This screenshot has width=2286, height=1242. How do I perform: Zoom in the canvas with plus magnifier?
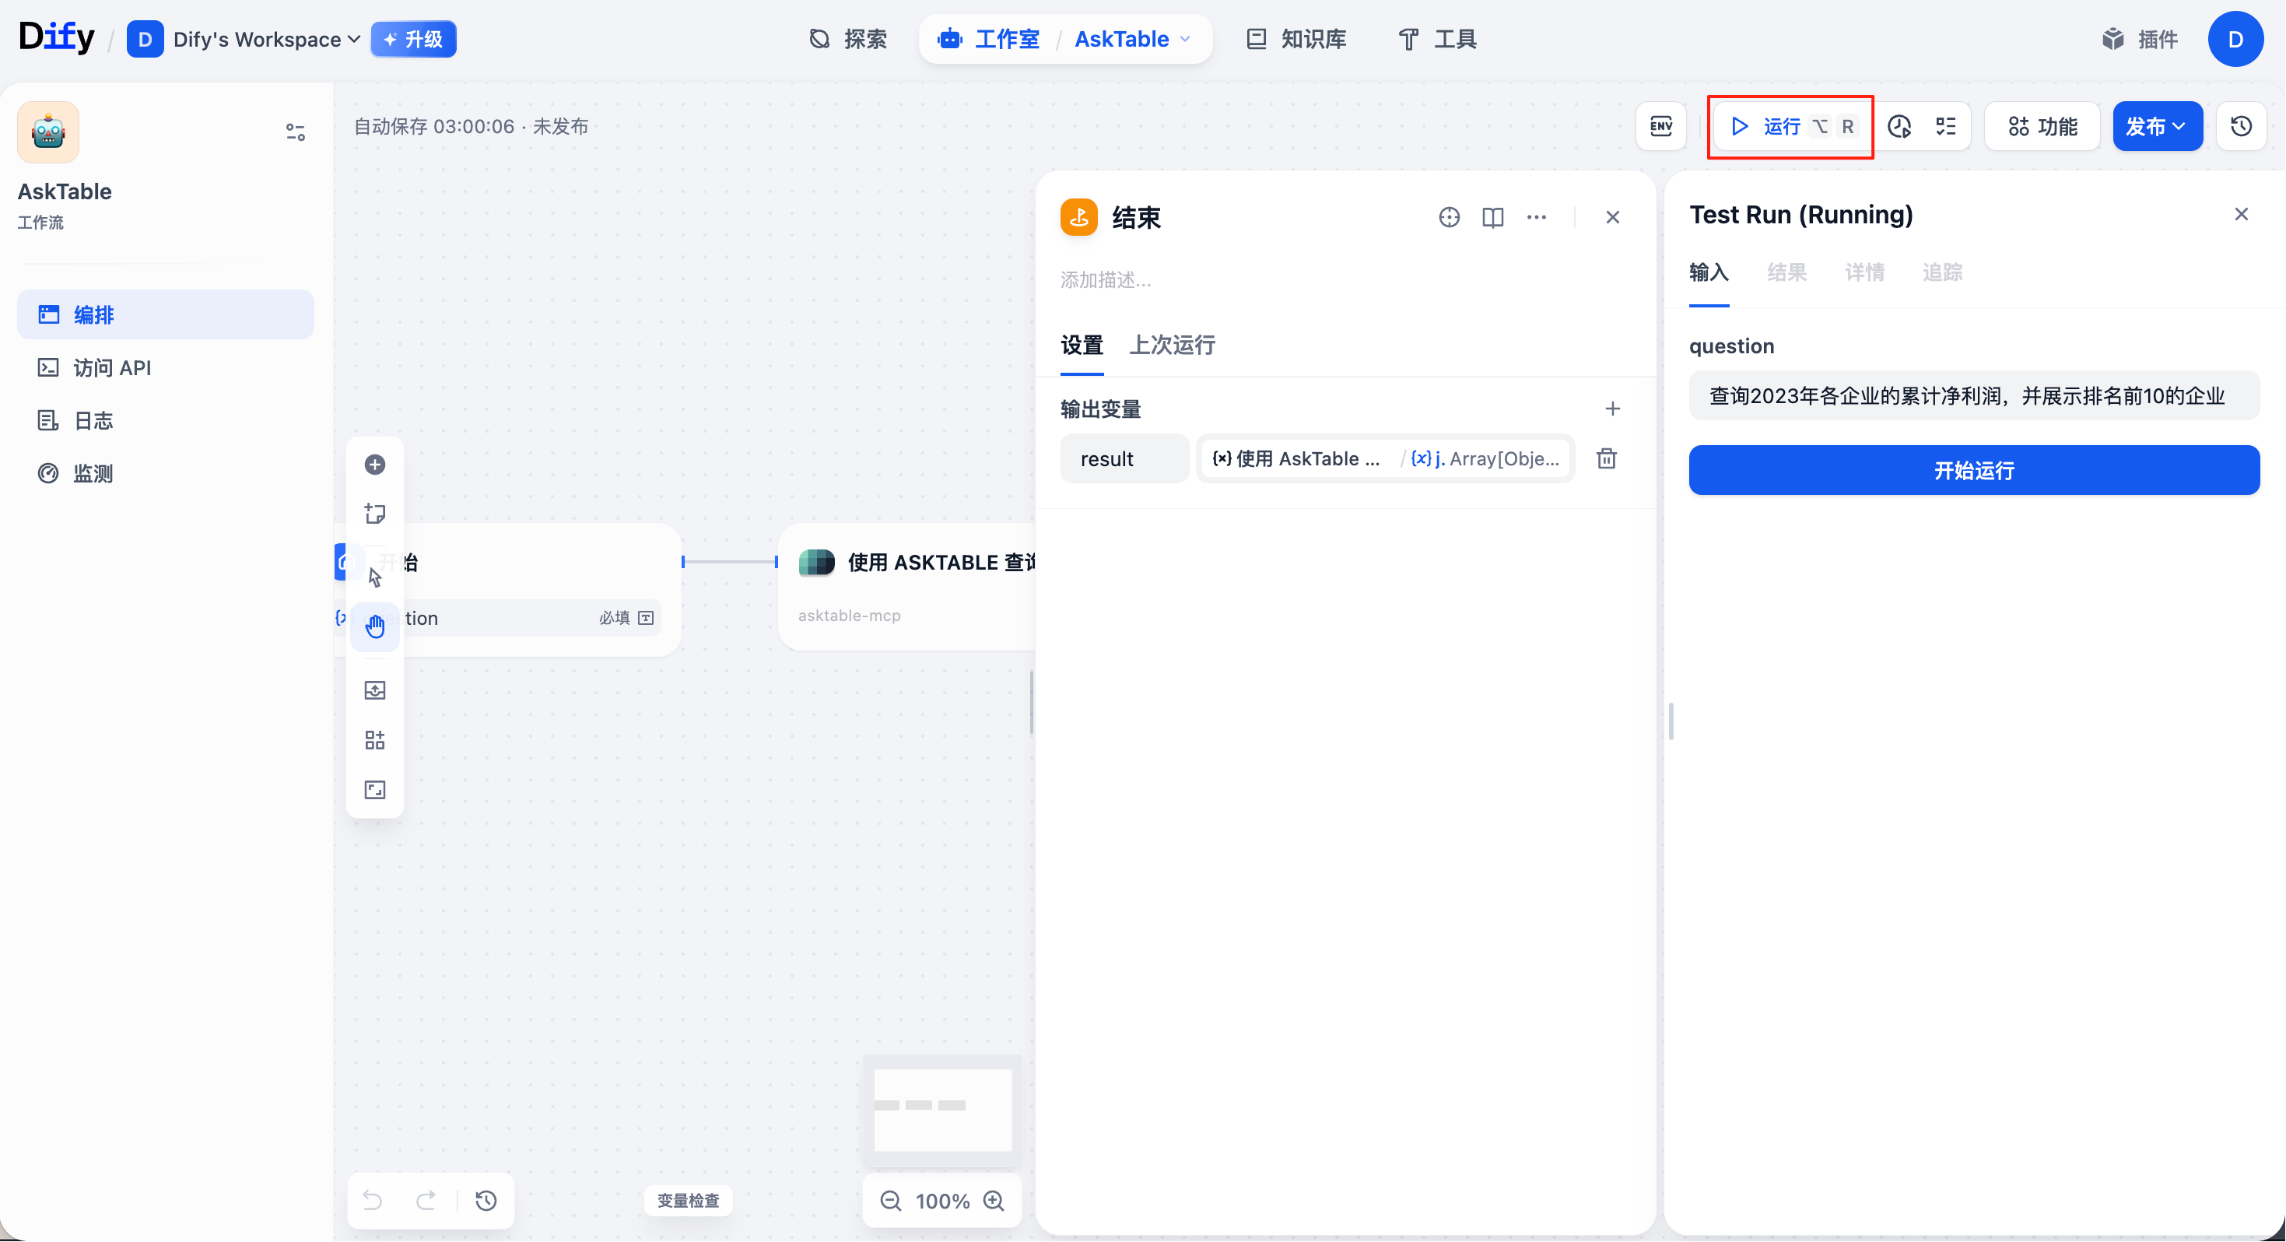(x=994, y=1200)
